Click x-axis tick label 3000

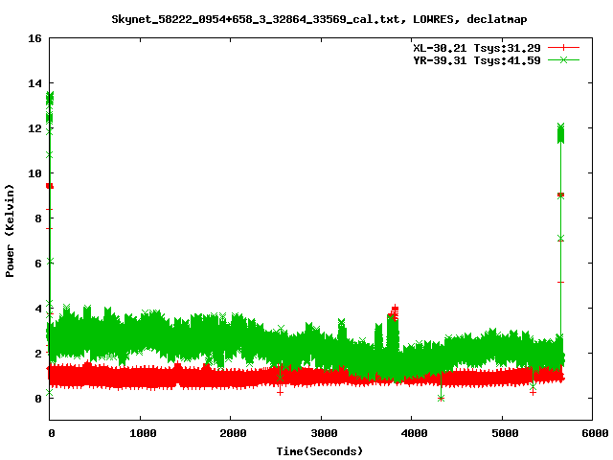(x=324, y=433)
